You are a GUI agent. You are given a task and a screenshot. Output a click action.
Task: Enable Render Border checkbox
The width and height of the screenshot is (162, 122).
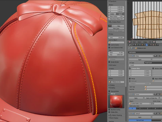tap(109, 62)
